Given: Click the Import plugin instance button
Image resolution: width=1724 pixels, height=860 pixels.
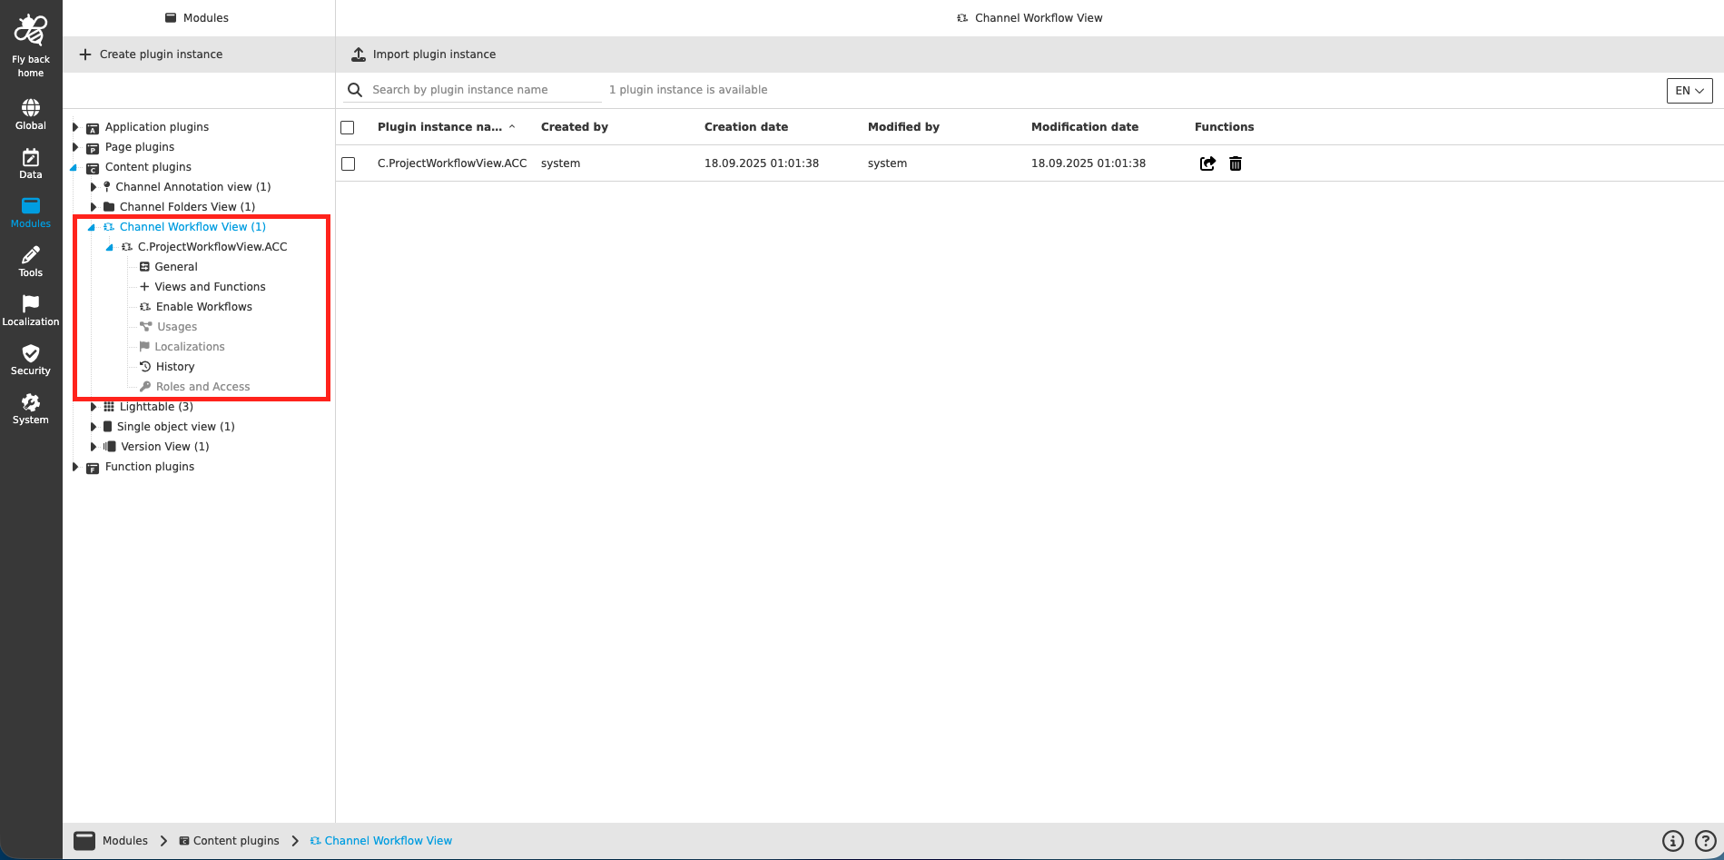Looking at the screenshot, I should pyautogui.click(x=423, y=54).
